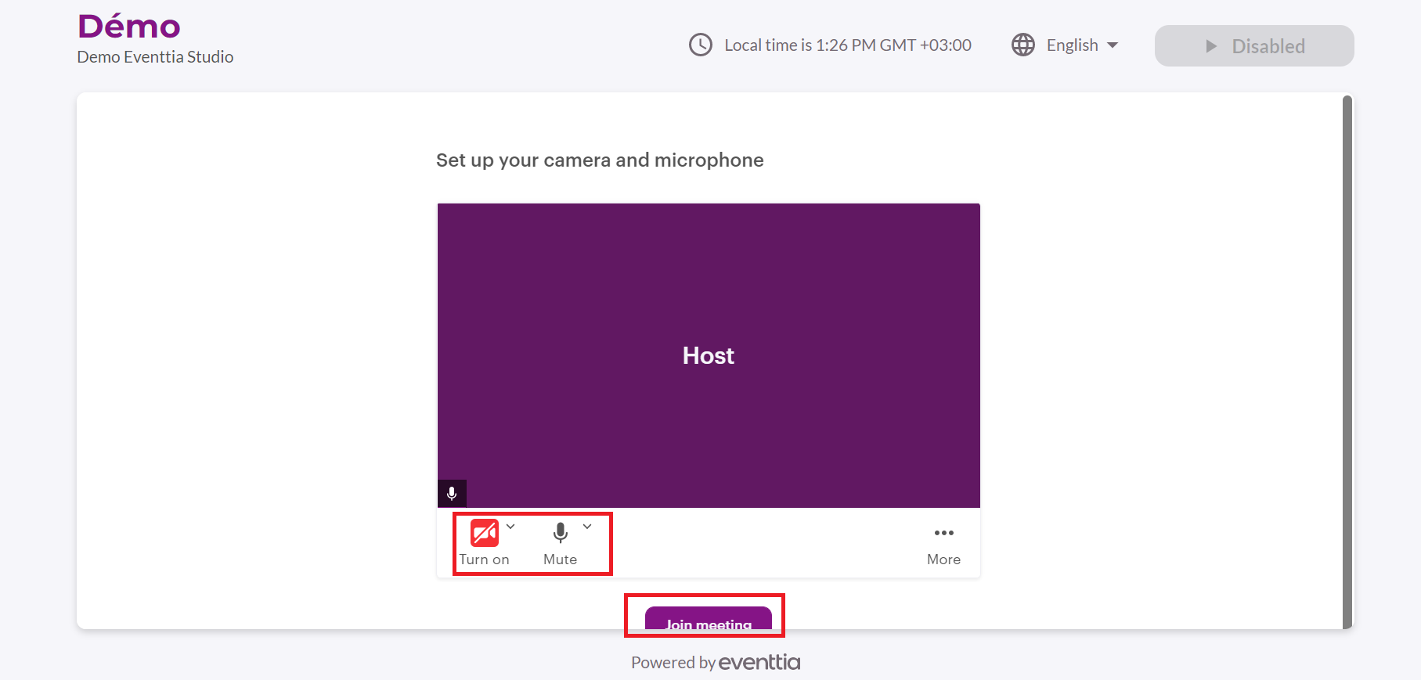The image size is (1421, 680).
Task: Click the clock icon beside local time
Action: click(x=700, y=45)
